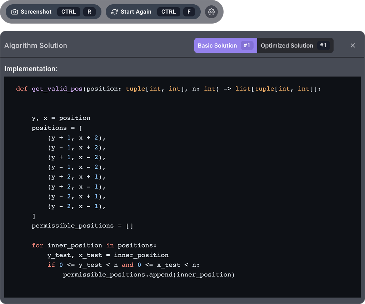Click the F key badge
Image resolution: width=365 pixels, height=304 pixels.
(189, 12)
